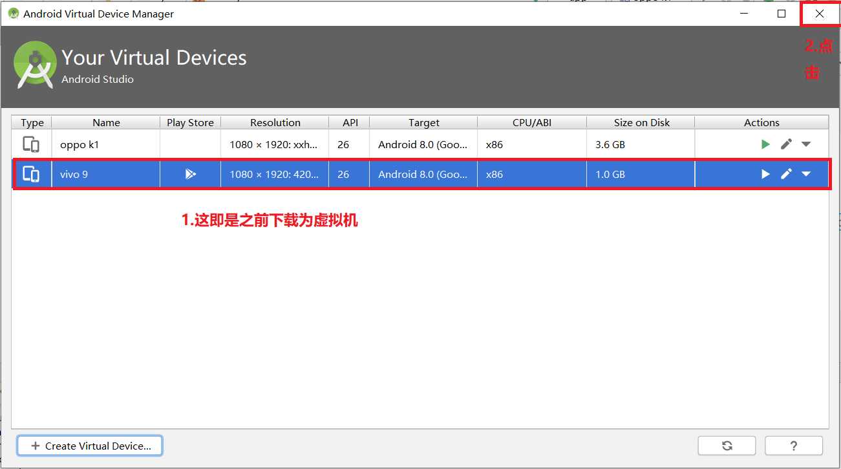Select the 'oppo k1' name cell
The width and height of the screenshot is (841, 469).
106,144
